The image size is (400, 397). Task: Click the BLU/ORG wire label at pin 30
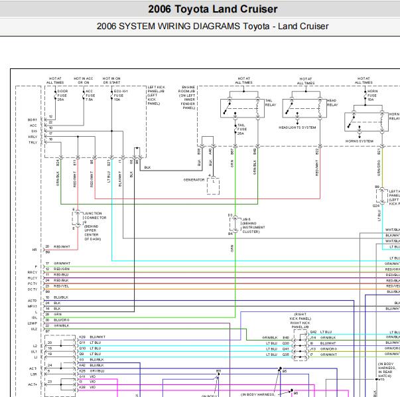pyautogui.click(x=61, y=320)
